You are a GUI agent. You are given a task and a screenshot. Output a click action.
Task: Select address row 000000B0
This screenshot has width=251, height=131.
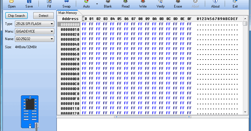(70, 79)
